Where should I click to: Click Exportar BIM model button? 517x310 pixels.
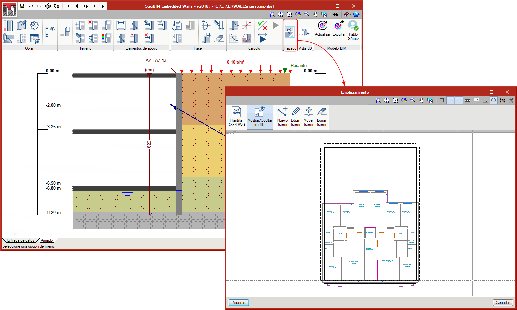[339, 29]
